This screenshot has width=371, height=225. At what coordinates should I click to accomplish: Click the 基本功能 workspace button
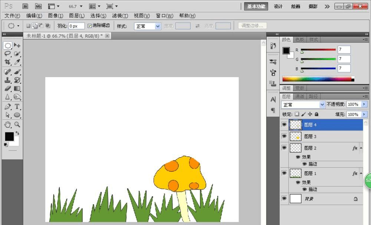(256, 6)
